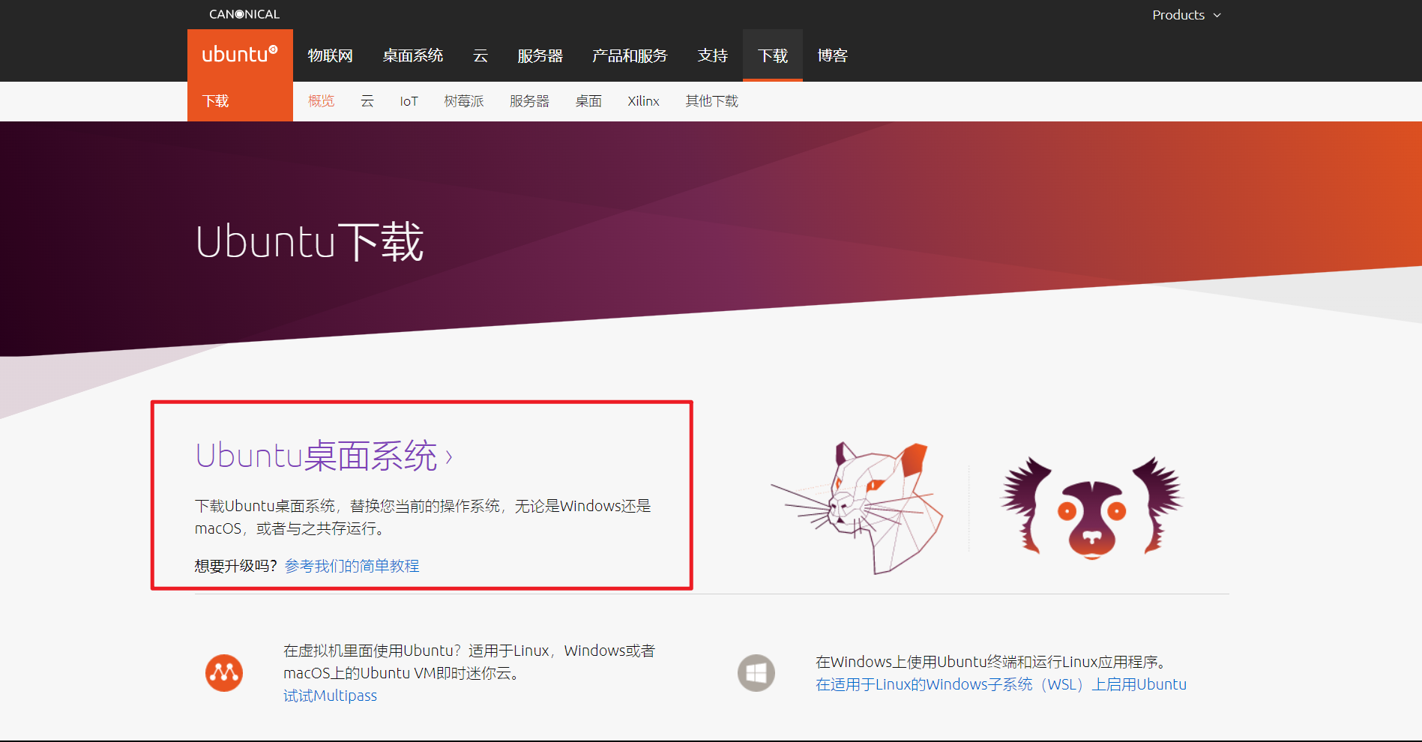1422x742 pixels.
Task: Click the WSL 上启用Ubuntu link
Action: 1000,684
